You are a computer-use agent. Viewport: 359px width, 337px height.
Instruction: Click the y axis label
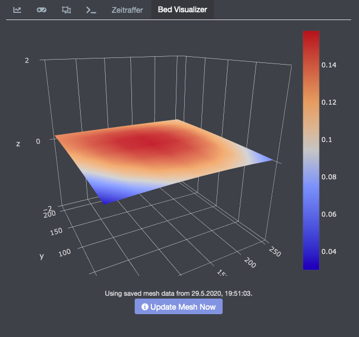click(41, 256)
